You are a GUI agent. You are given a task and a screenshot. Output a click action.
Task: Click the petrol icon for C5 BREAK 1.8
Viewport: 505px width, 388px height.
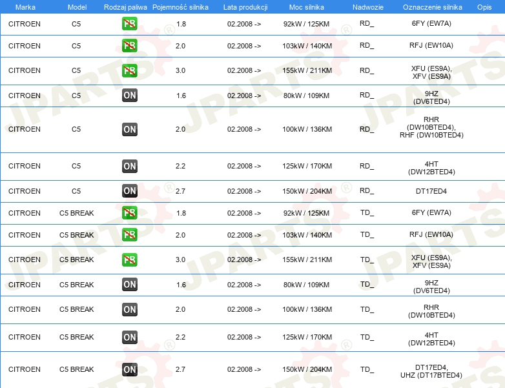tap(129, 212)
